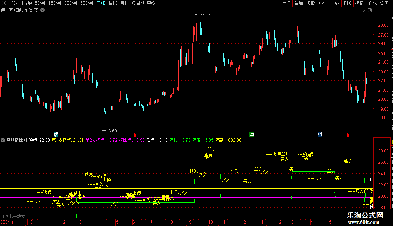Open the 多周期 multi-period view
The height and width of the screenshot is (226, 393).
click(x=138, y=3)
